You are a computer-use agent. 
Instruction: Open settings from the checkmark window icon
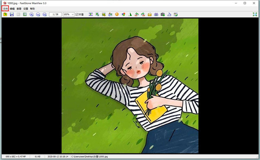[x=176, y=15]
